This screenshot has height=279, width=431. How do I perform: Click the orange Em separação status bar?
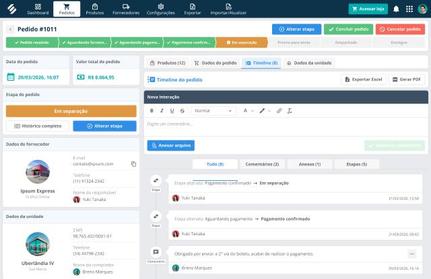pos(71,111)
